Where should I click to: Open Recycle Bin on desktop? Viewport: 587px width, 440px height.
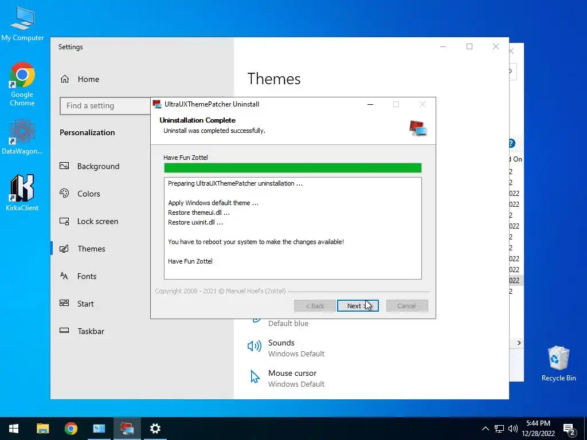558,364
